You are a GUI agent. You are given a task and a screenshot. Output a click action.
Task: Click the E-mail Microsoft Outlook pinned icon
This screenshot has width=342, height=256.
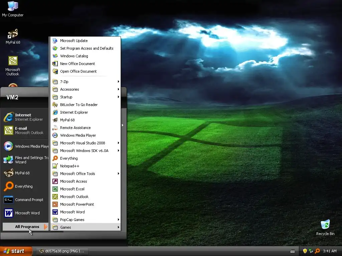[8, 130]
